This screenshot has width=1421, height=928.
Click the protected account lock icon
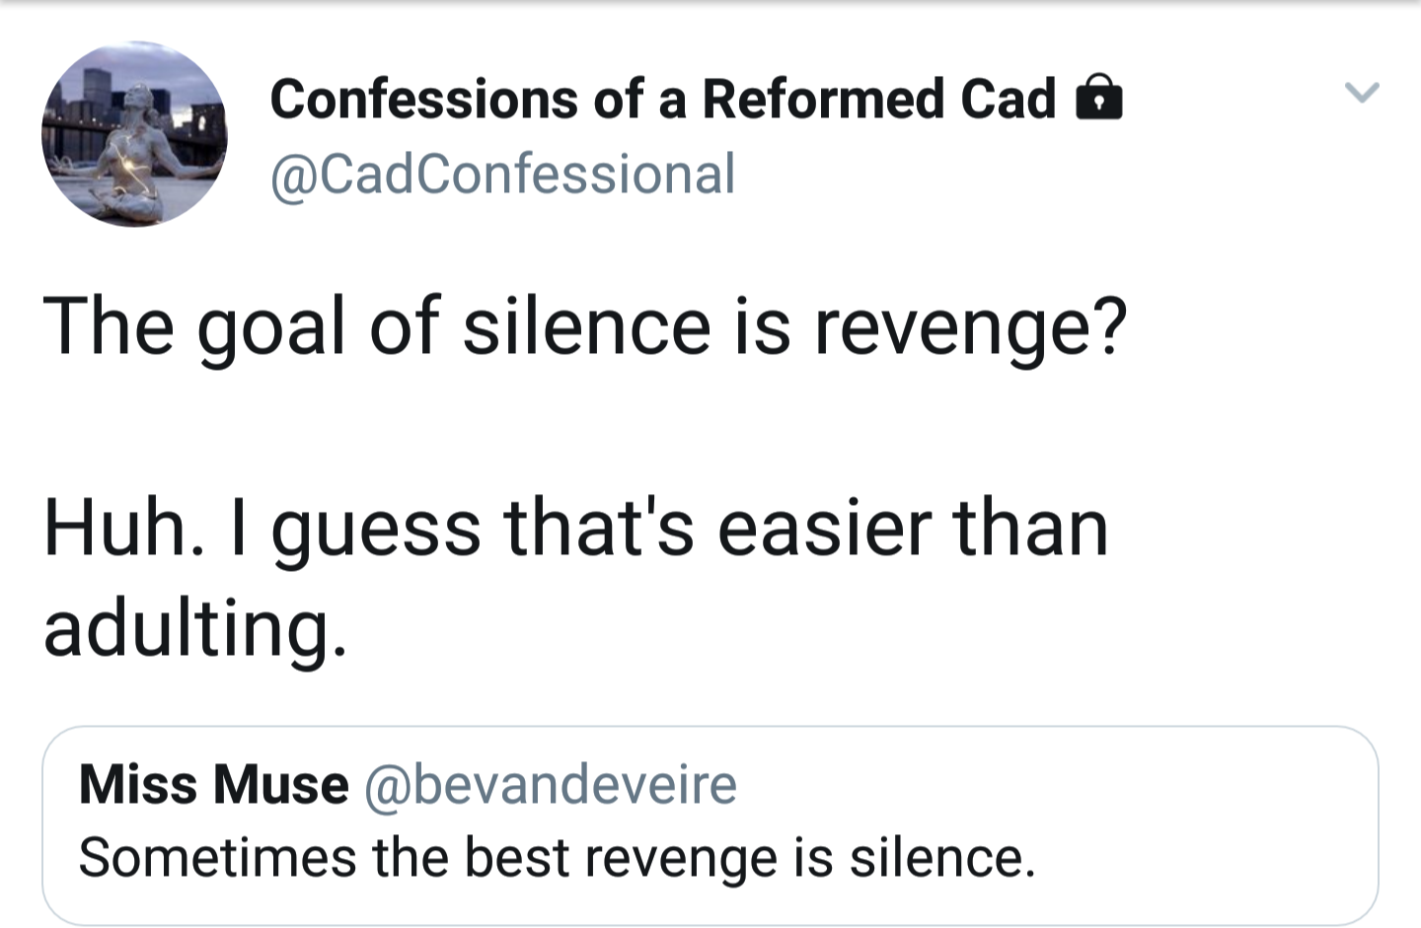tap(1098, 99)
